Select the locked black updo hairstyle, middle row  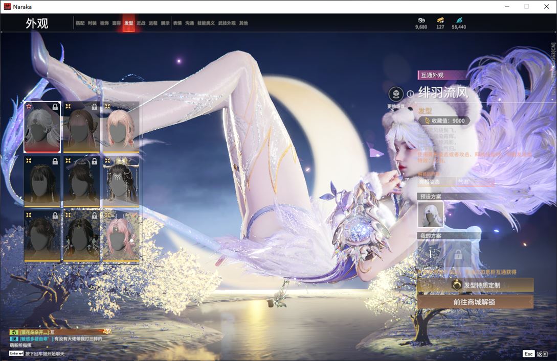click(81, 182)
